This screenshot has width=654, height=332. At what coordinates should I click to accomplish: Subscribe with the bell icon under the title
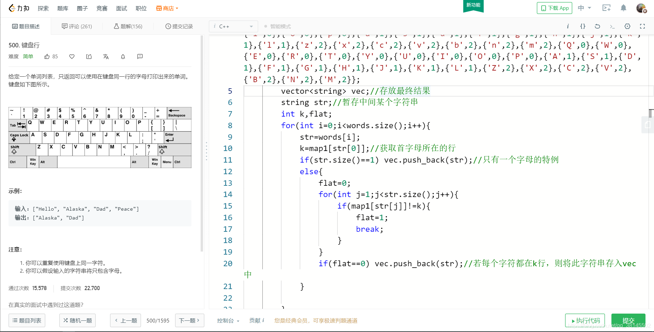(x=123, y=57)
